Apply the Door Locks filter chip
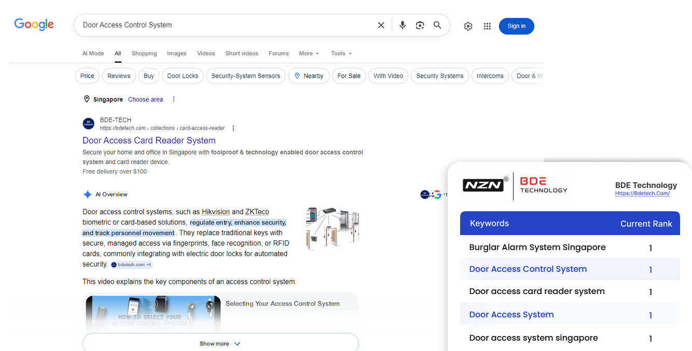 [x=183, y=76]
